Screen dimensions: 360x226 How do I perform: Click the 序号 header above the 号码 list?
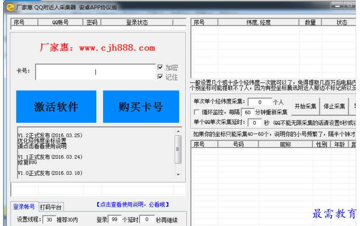[x=204, y=144]
